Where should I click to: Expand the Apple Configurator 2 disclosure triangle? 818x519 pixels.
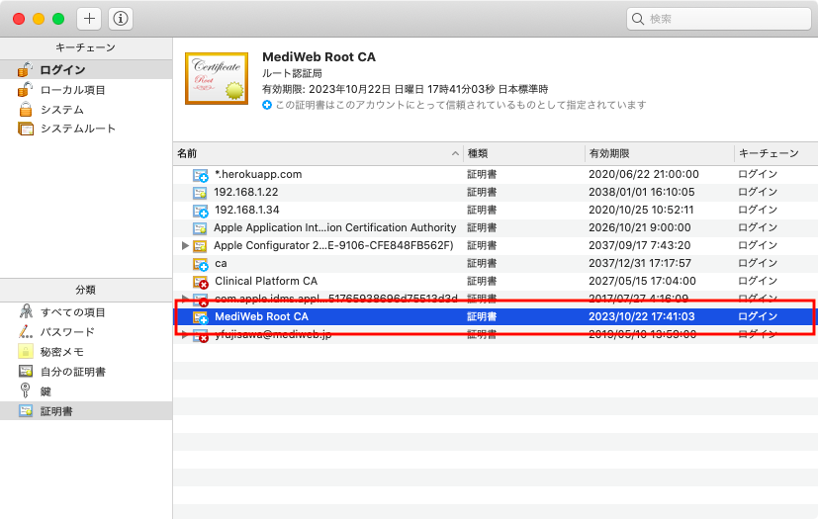tap(185, 245)
